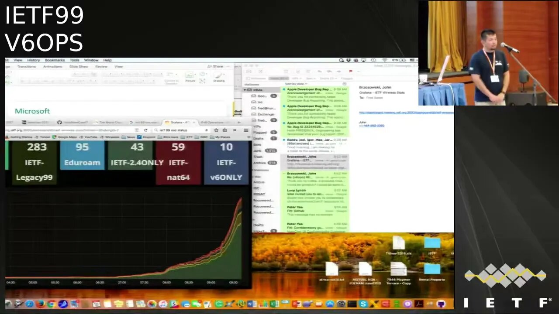Open the Help menu

[x=107, y=60]
